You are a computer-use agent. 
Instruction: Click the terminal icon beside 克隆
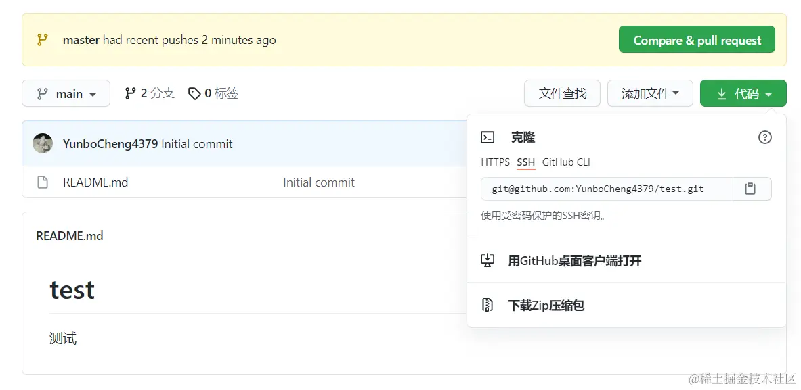pos(488,137)
